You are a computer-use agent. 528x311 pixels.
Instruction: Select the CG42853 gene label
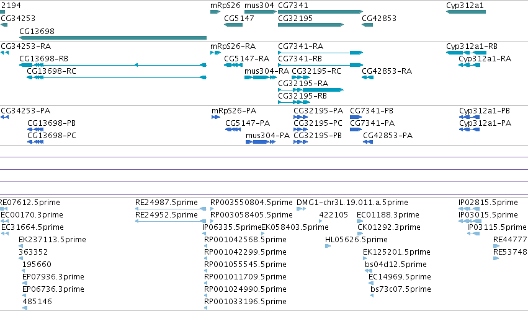point(379,18)
